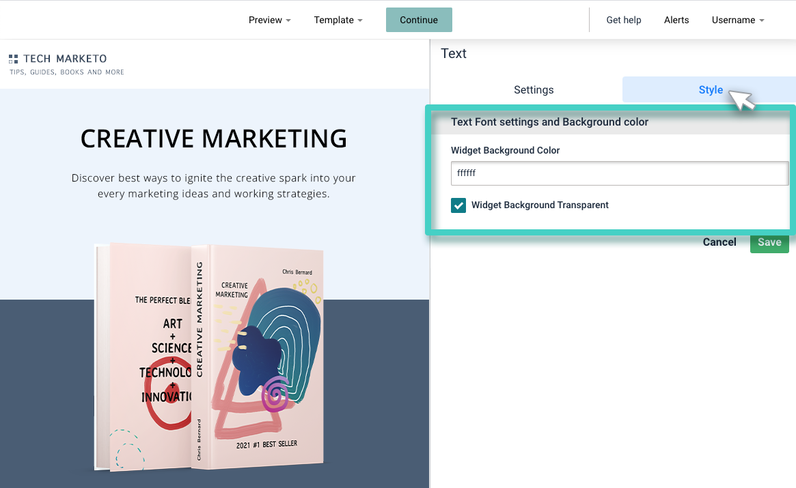Image resolution: width=796 pixels, height=488 pixels.
Task: Select the CREATIVE MARKETING headline text
Action: point(214,139)
